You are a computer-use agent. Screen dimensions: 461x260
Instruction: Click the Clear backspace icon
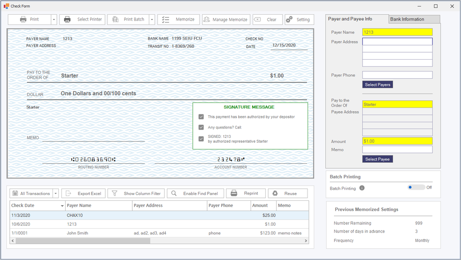(x=257, y=20)
